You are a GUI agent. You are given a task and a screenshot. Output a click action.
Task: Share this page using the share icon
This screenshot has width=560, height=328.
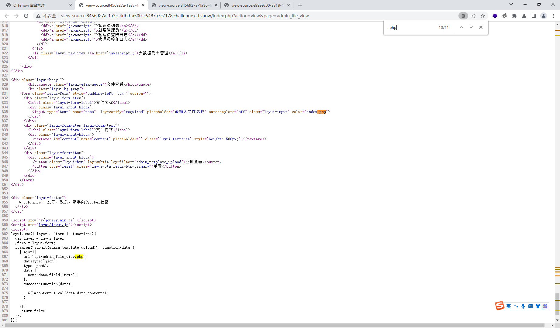[473, 16]
